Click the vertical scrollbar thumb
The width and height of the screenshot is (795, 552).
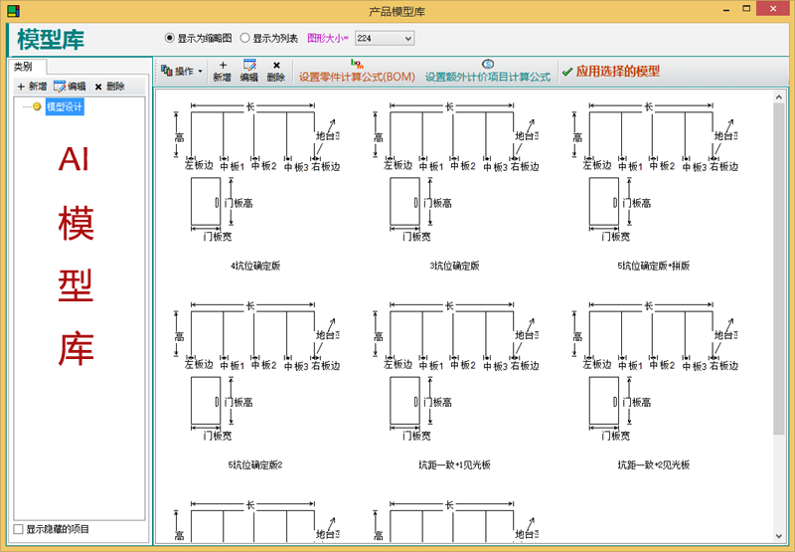pos(779,269)
